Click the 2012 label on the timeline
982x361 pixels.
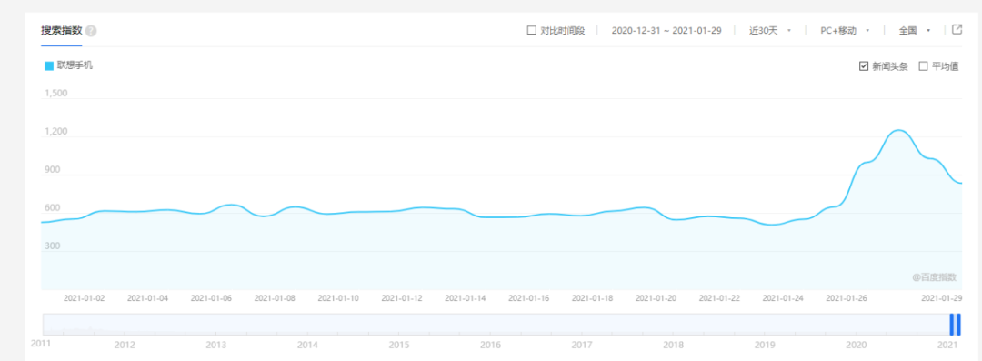pyautogui.click(x=125, y=345)
